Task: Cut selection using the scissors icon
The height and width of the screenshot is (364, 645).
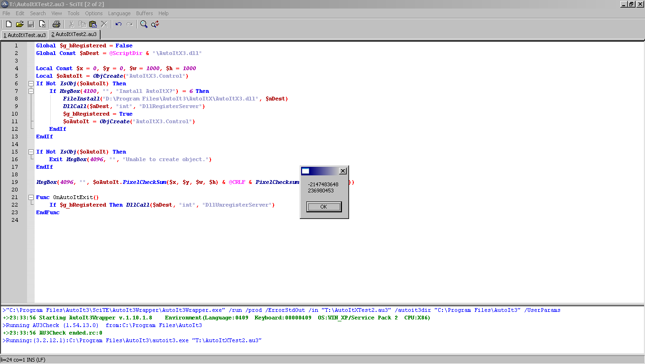Action: click(71, 24)
